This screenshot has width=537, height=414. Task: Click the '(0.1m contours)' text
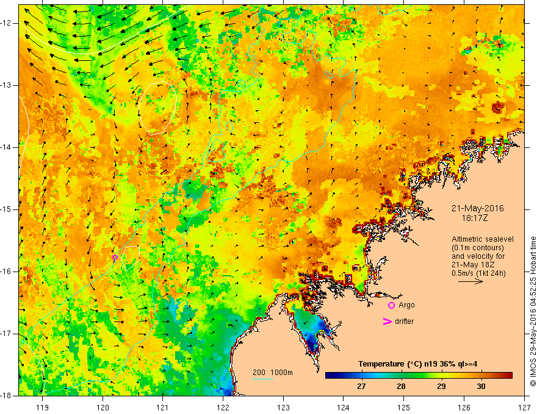(x=478, y=248)
